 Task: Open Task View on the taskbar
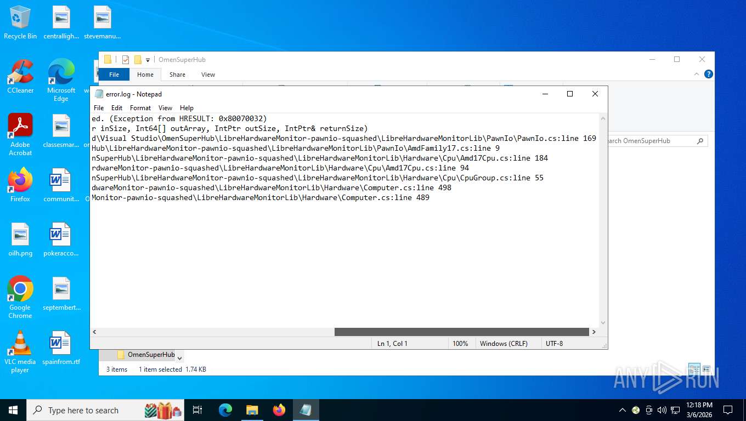[197, 410]
